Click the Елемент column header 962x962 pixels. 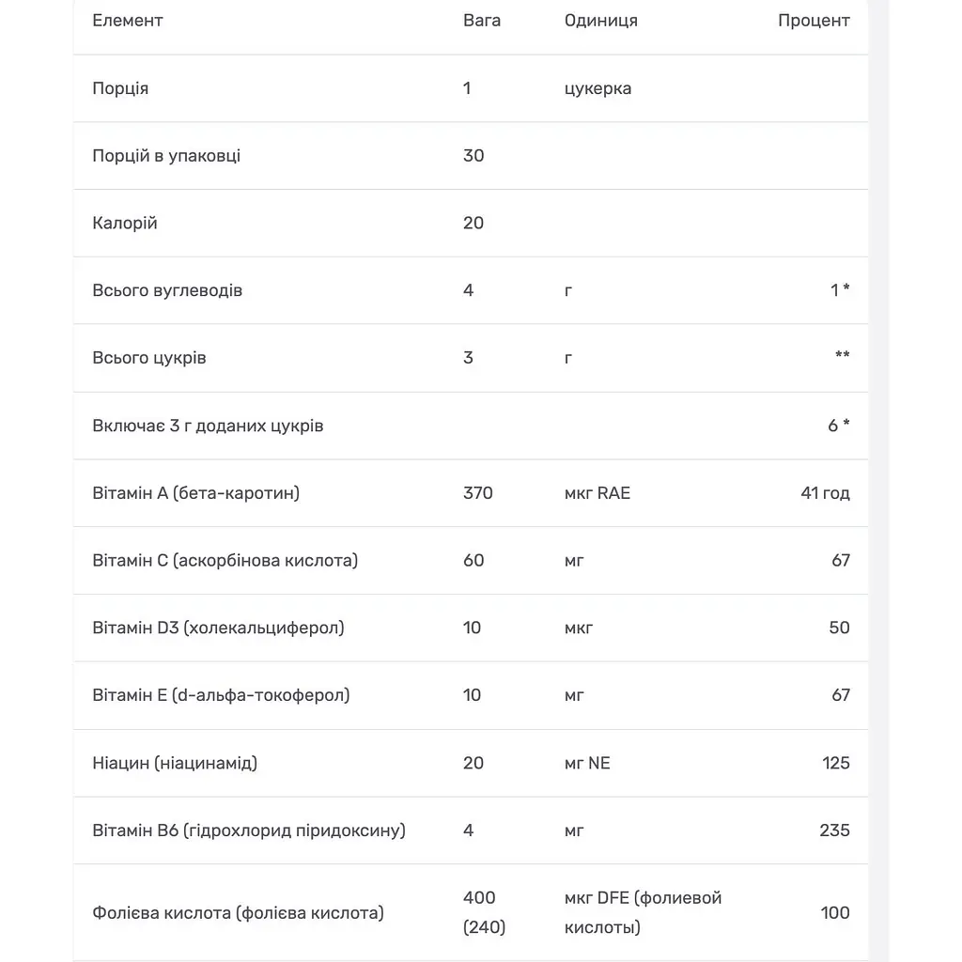[128, 21]
